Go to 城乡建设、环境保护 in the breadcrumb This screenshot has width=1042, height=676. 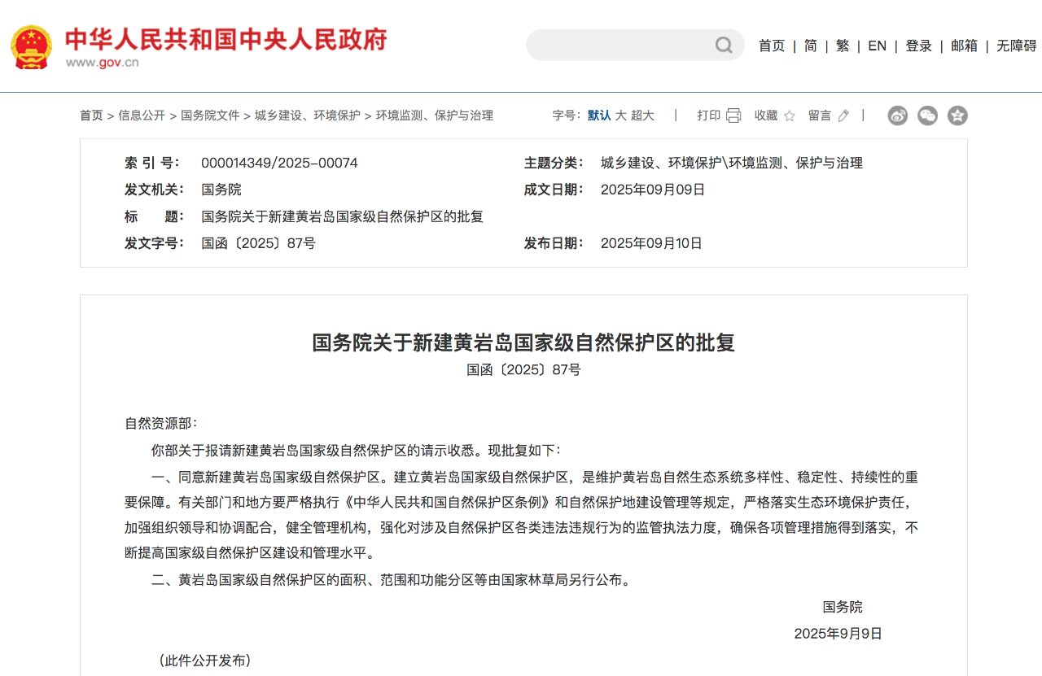308,116
